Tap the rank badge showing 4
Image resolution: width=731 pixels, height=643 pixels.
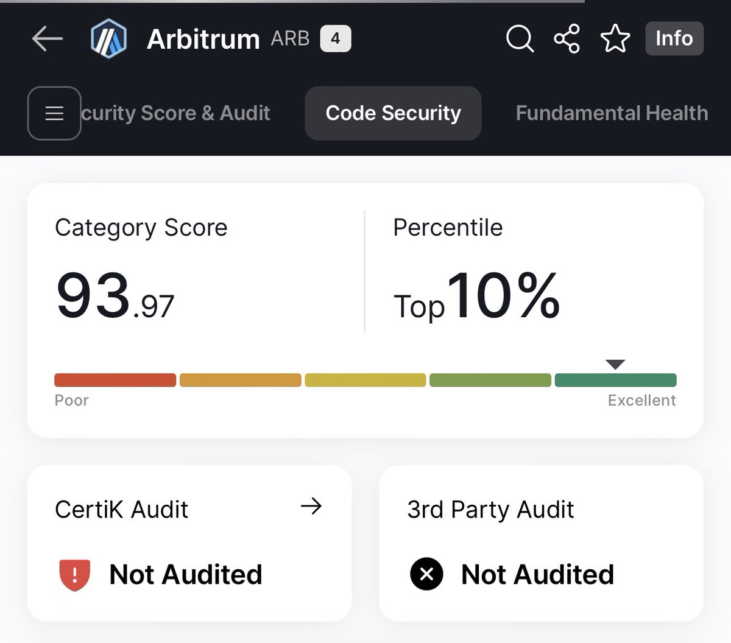pyautogui.click(x=336, y=38)
